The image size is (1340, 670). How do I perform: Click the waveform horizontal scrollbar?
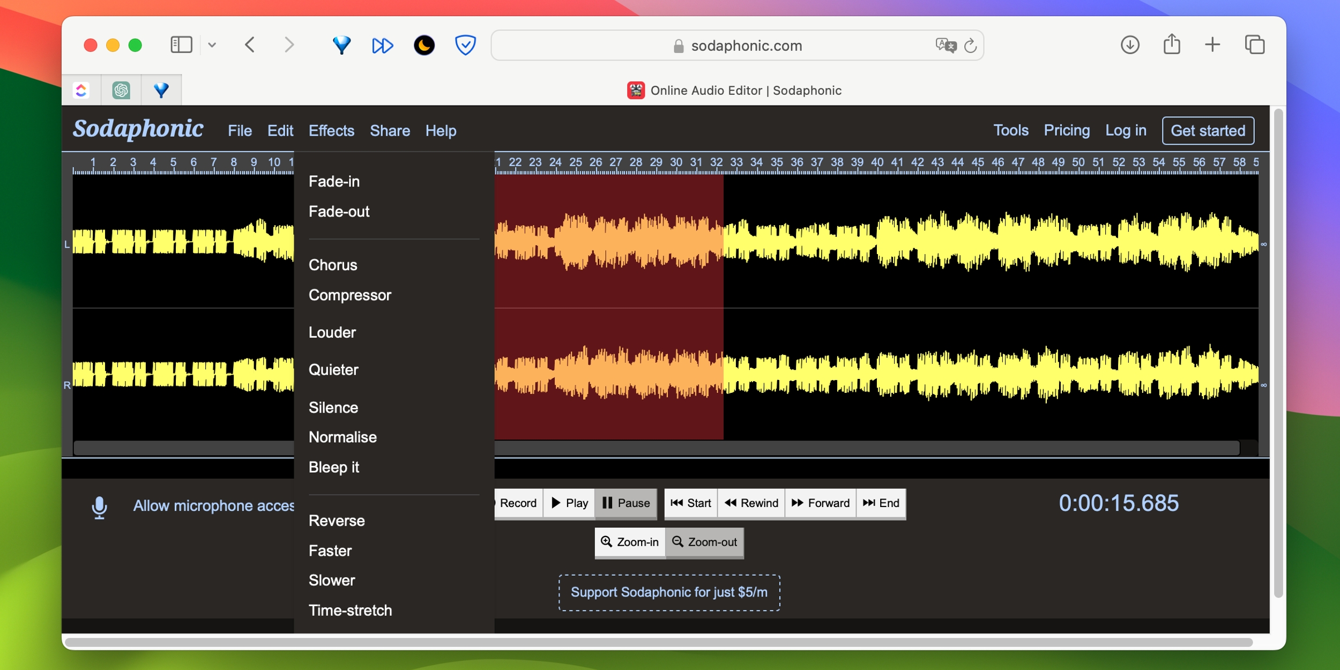coord(858,448)
